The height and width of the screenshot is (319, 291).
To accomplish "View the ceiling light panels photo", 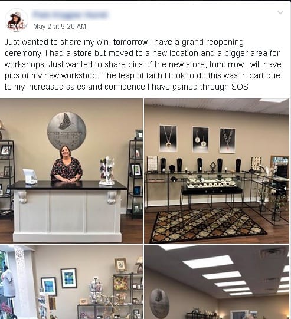I will 217,282.
